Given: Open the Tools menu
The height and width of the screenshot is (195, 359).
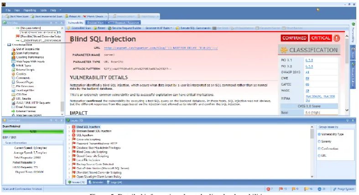Looking at the screenshot, I should 43,10.
